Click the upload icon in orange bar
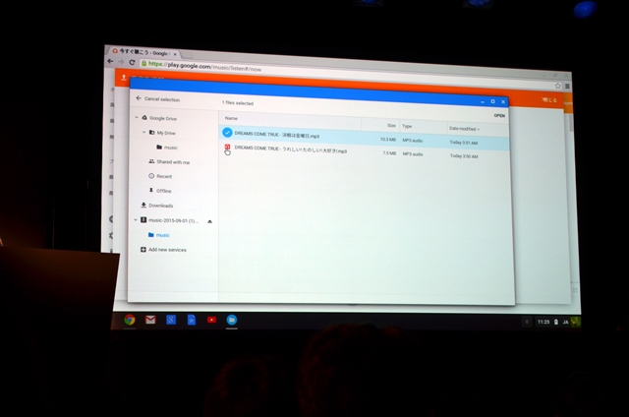The height and width of the screenshot is (417, 629). (x=124, y=77)
